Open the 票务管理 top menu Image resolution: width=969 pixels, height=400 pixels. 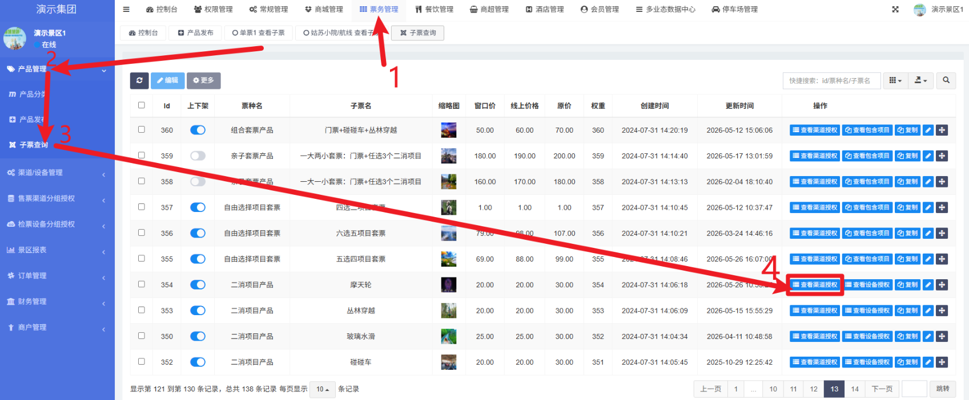379,9
